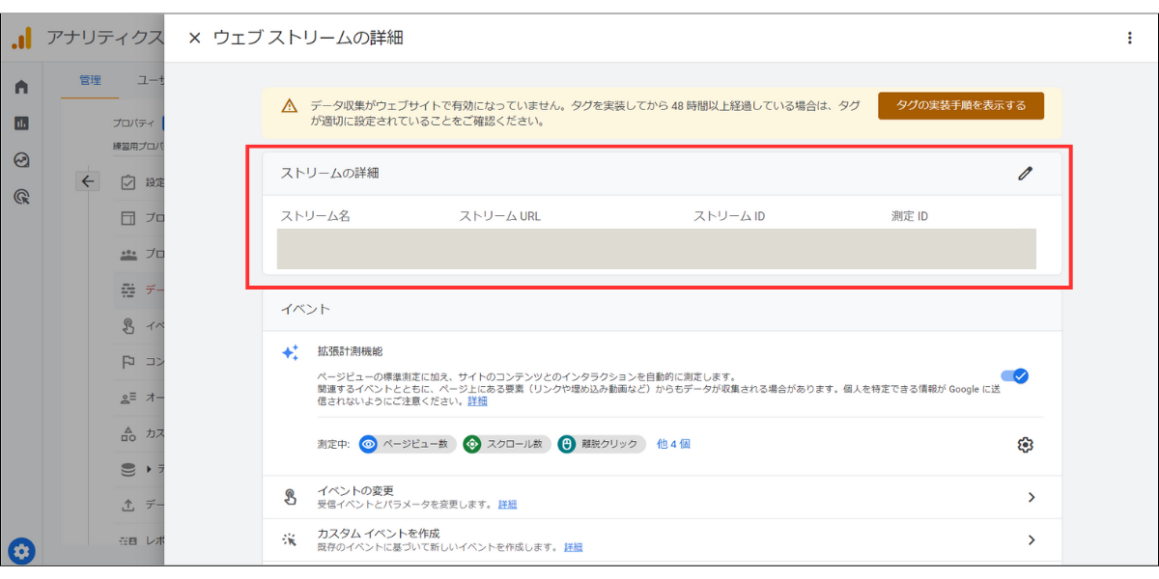This screenshot has height=579, width=1159.
Task: Open Reports bar-chart icon in sidebar
Action: coord(21,124)
